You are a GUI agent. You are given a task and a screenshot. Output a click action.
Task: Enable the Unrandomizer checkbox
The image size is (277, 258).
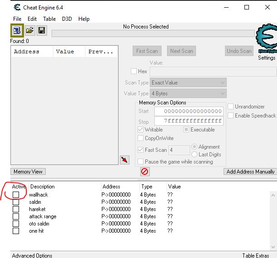[230, 107]
